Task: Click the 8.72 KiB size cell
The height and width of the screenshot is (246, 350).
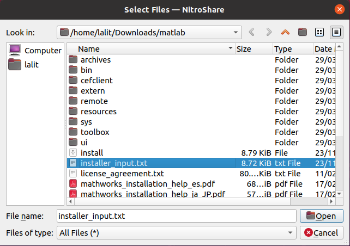Action: click(x=256, y=163)
